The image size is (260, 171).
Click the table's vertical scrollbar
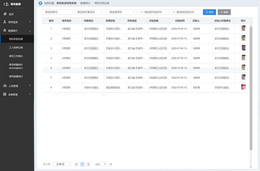[251, 87]
